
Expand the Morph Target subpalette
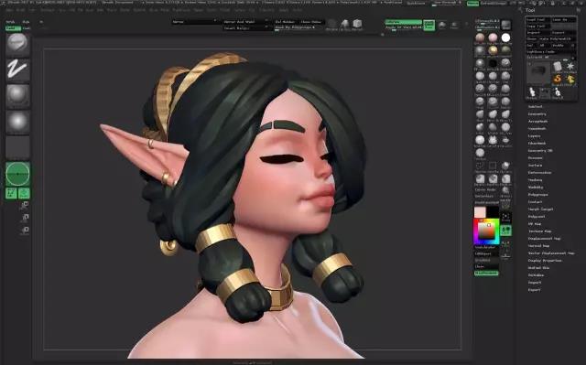pyautogui.click(x=540, y=209)
